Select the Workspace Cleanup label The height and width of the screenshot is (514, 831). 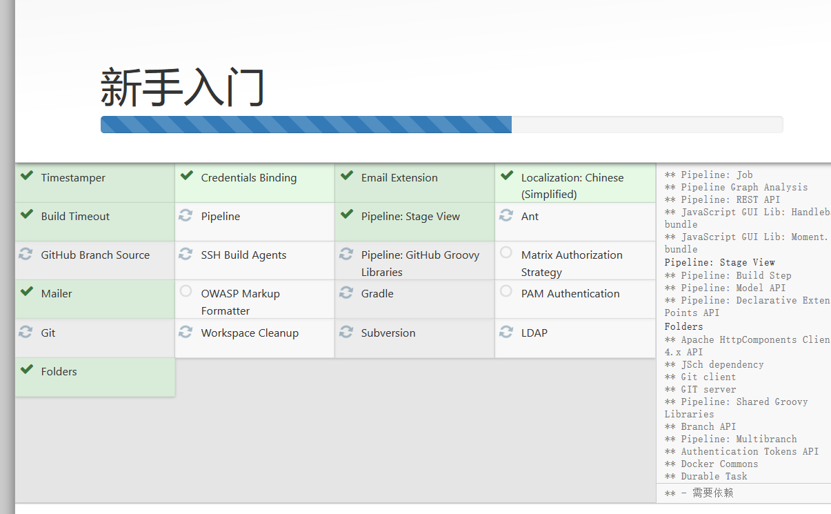(250, 333)
